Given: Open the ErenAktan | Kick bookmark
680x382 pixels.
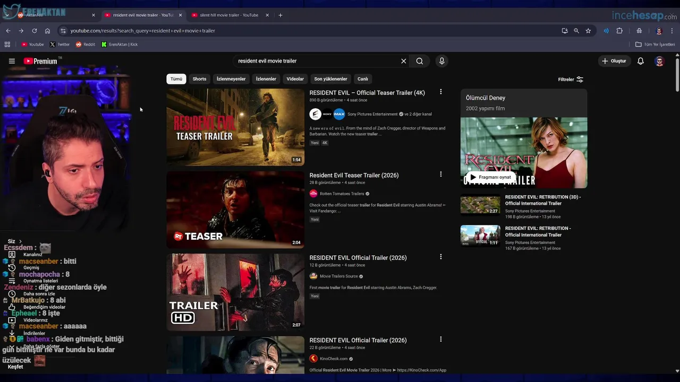Looking at the screenshot, I should coord(120,45).
